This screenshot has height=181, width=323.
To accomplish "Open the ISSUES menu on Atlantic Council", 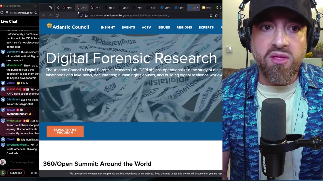I will tap(164, 27).
